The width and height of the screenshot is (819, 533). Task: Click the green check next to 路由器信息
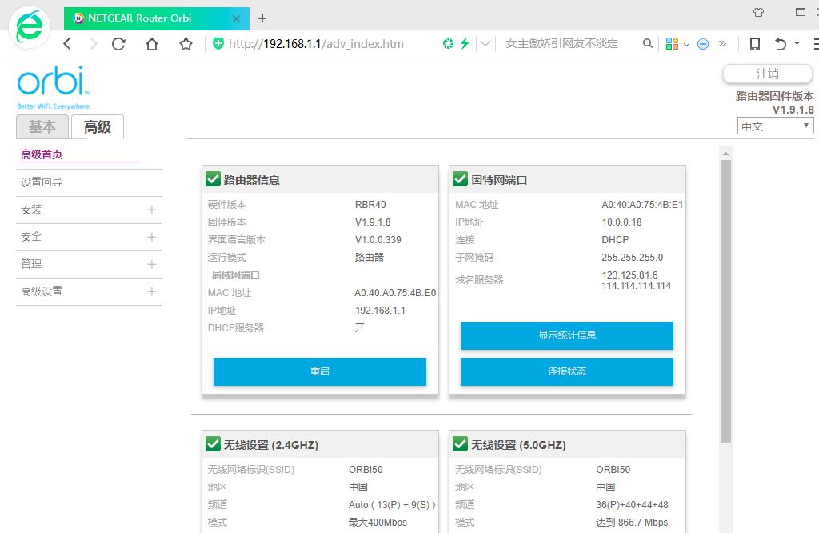tap(213, 179)
